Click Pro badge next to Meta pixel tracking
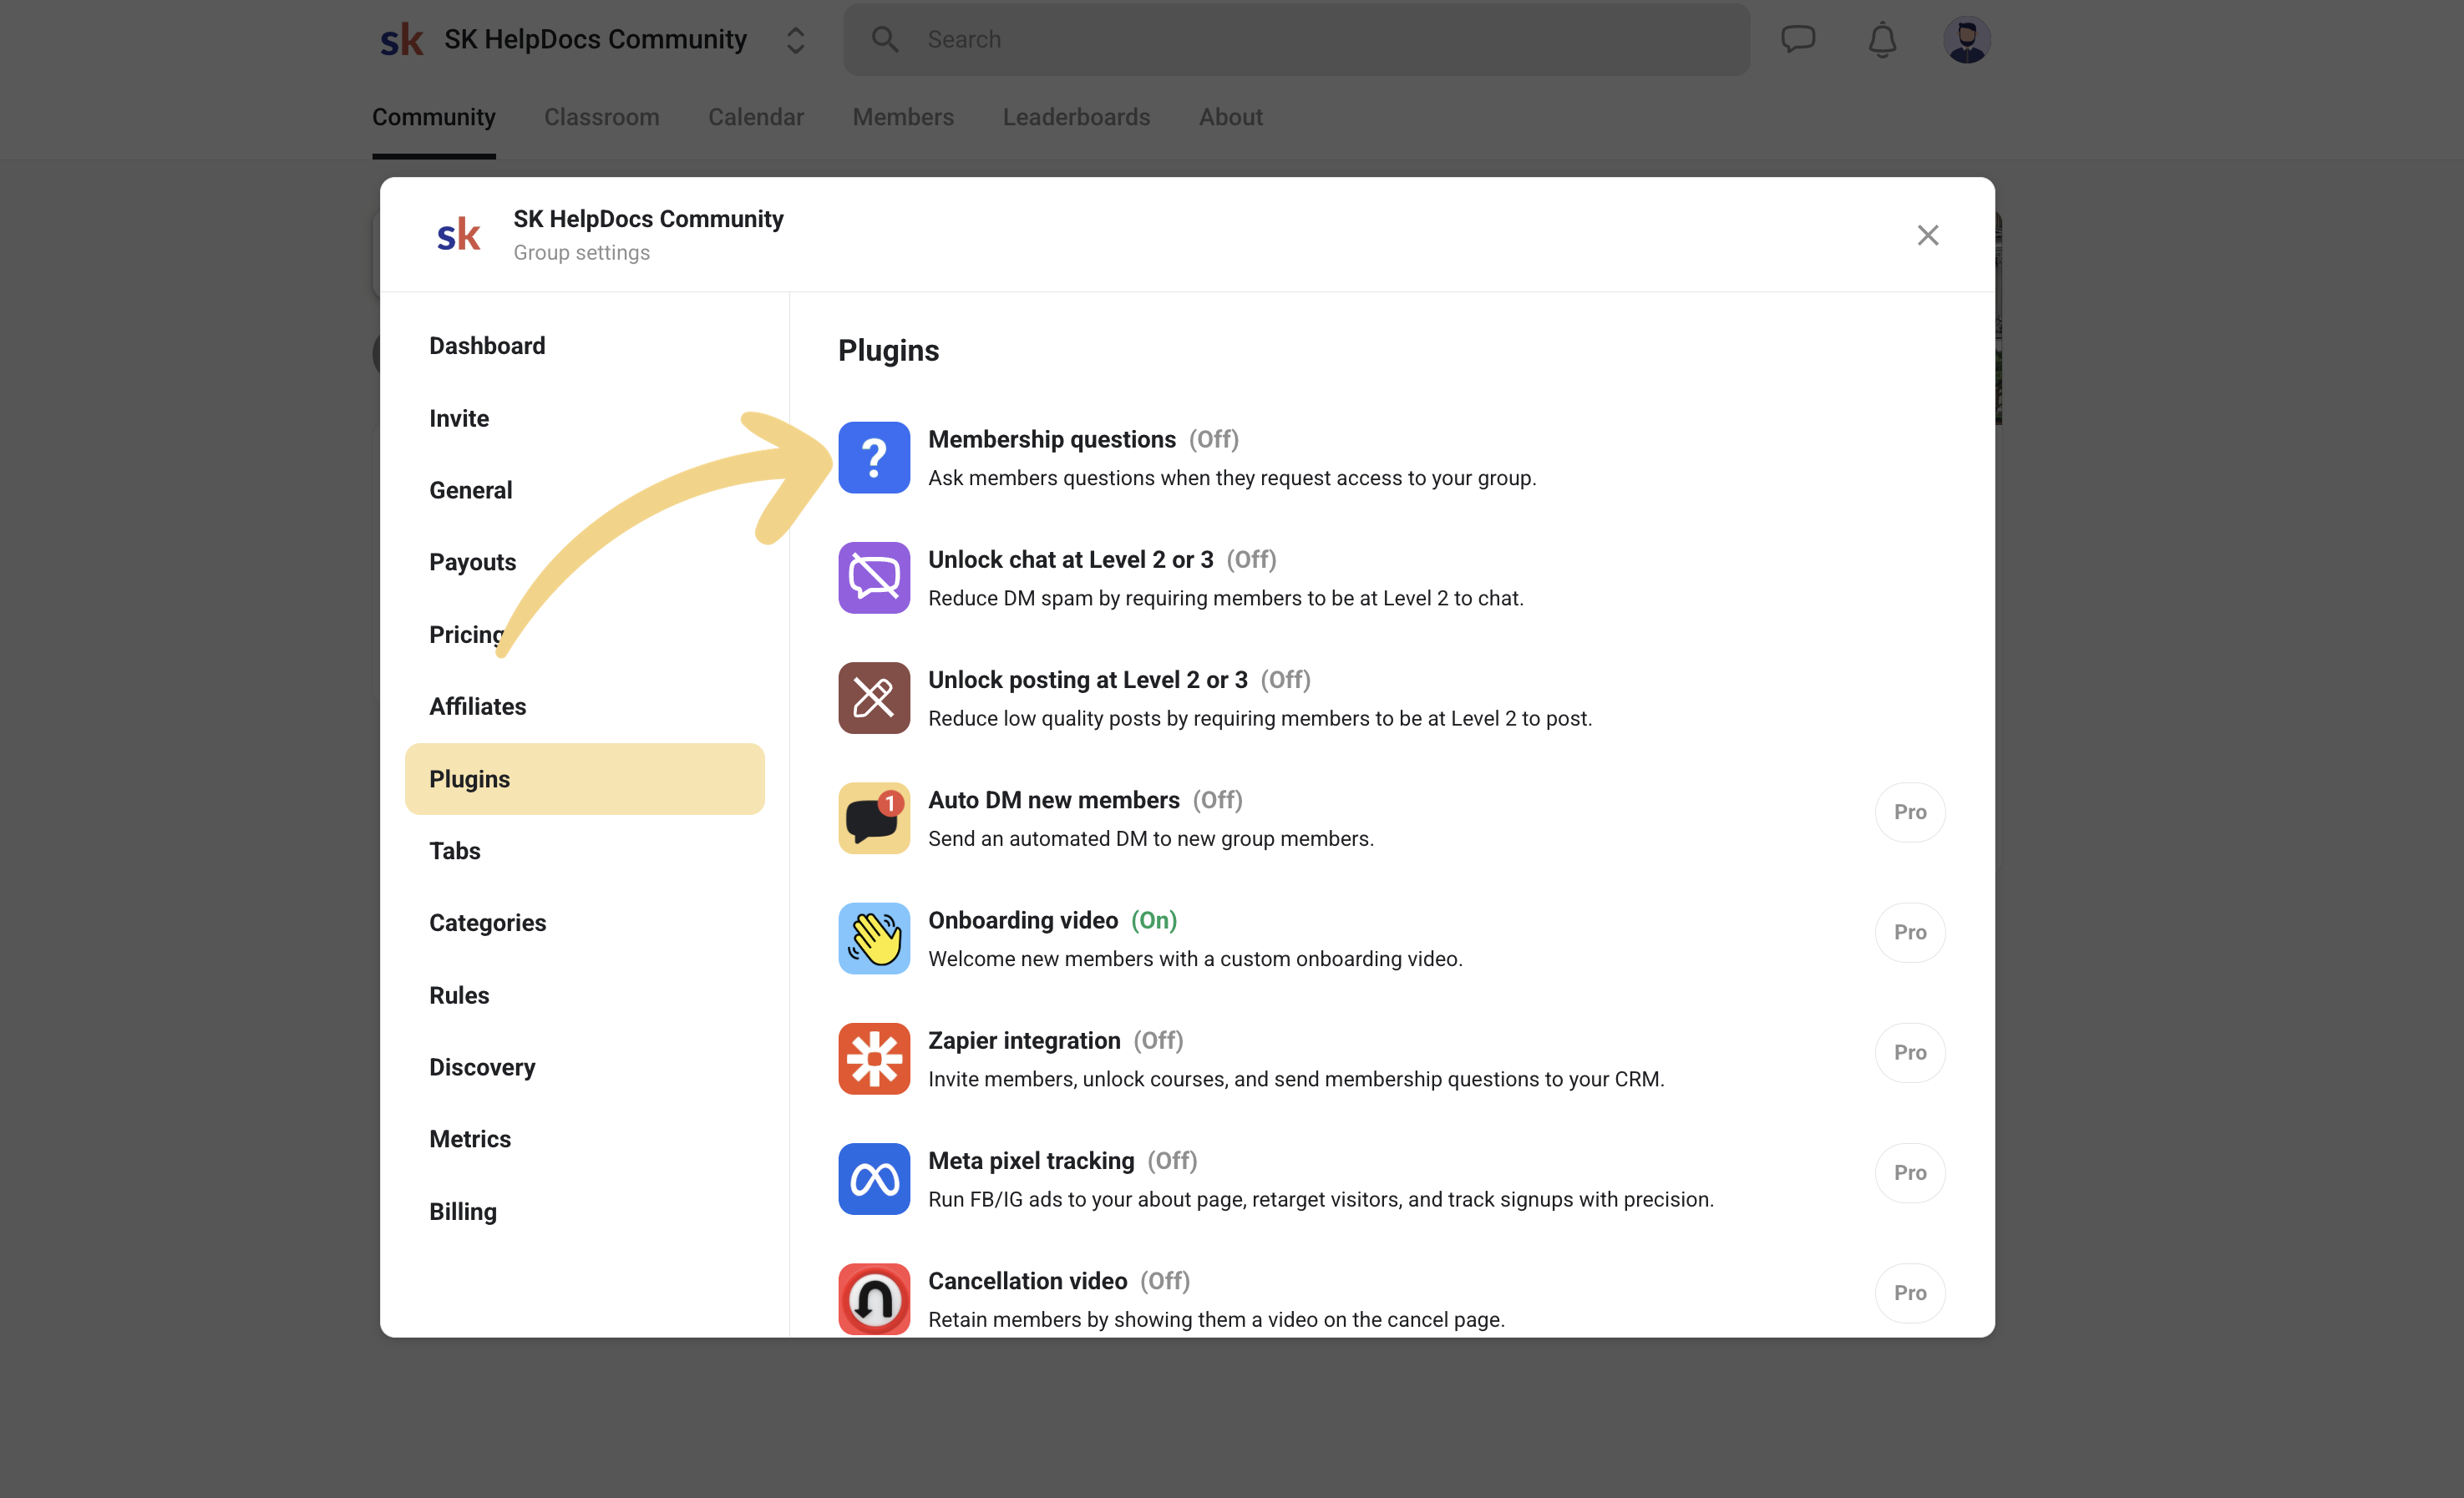This screenshot has height=1498, width=2464. pos(1910,1173)
